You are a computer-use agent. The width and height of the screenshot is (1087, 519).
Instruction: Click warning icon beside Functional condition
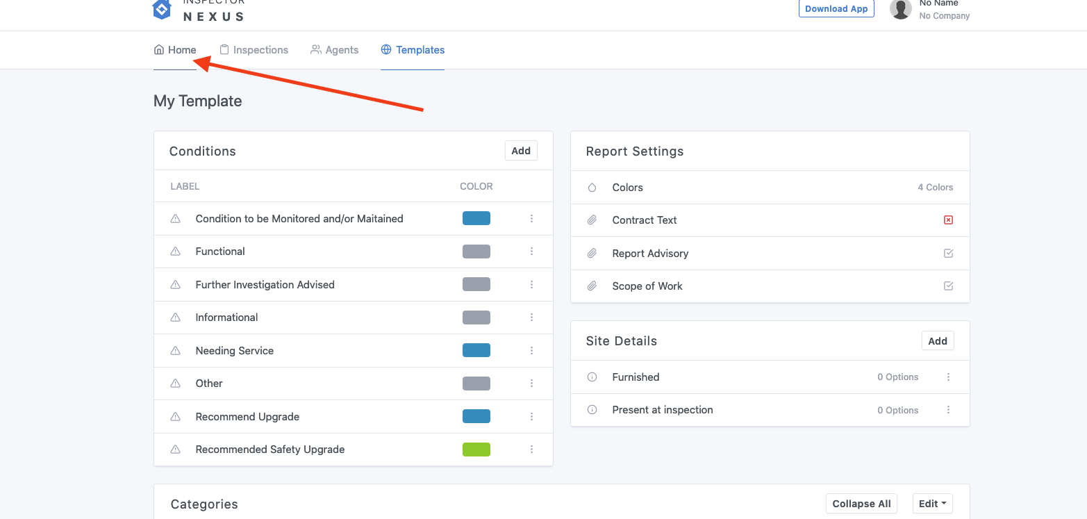coord(176,252)
